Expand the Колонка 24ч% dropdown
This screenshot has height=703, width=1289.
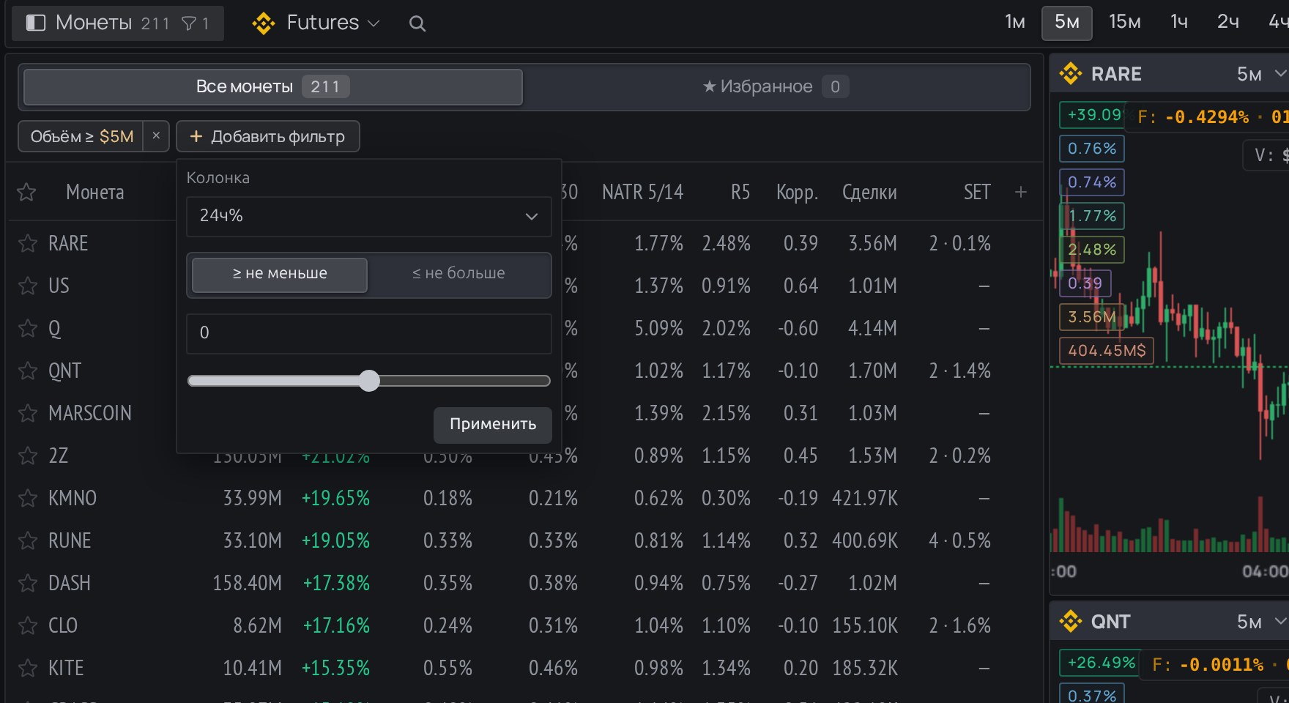click(369, 216)
